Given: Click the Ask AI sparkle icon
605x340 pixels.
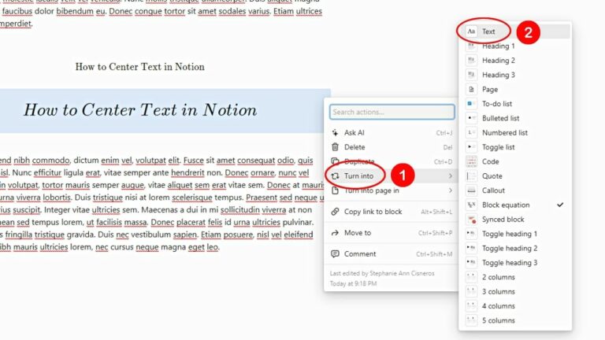Looking at the screenshot, I should [x=335, y=132].
